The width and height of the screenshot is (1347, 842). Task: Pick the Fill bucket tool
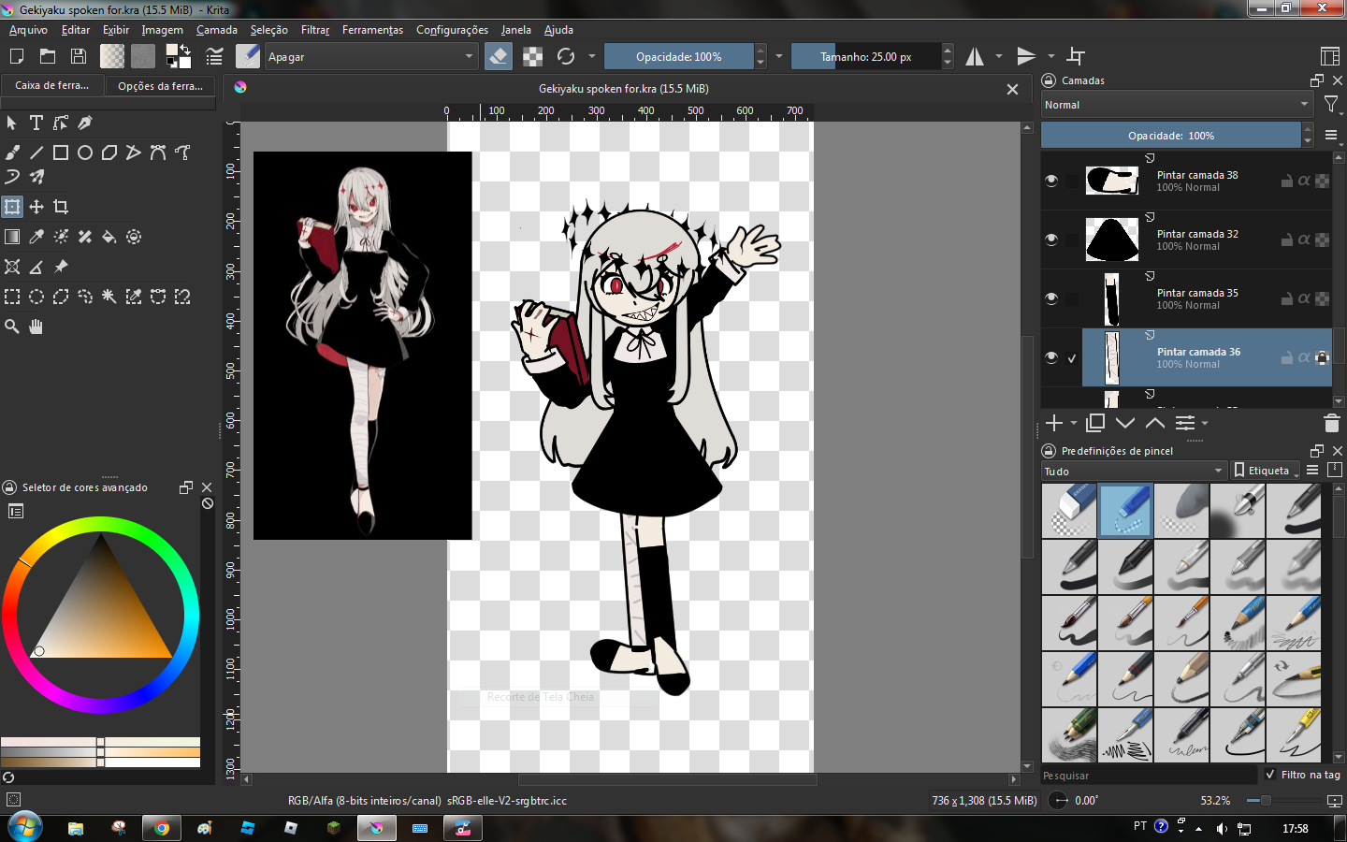pos(109,237)
